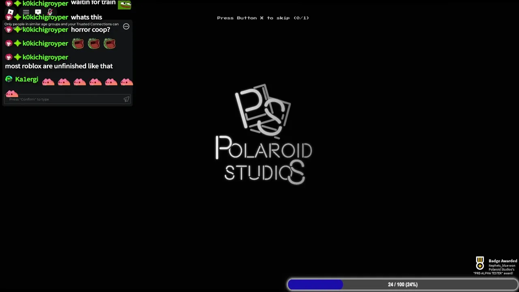Send the chat message with paper-plane icon
The image size is (519, 292).
click(x=127, y=99)
